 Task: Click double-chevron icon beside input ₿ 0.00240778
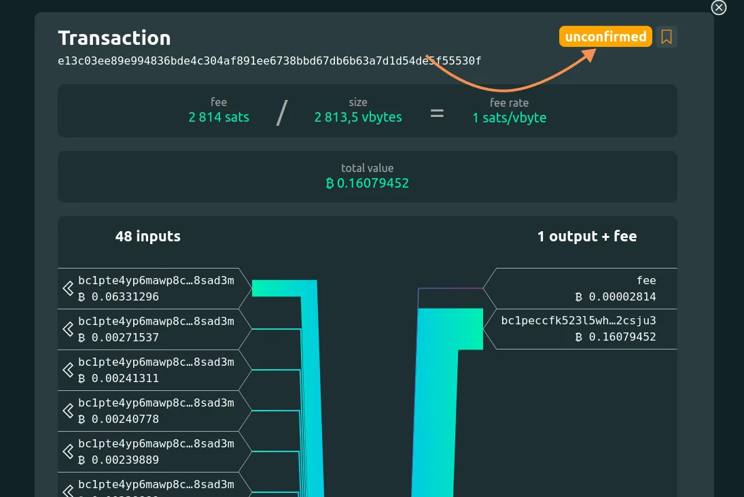68,411
